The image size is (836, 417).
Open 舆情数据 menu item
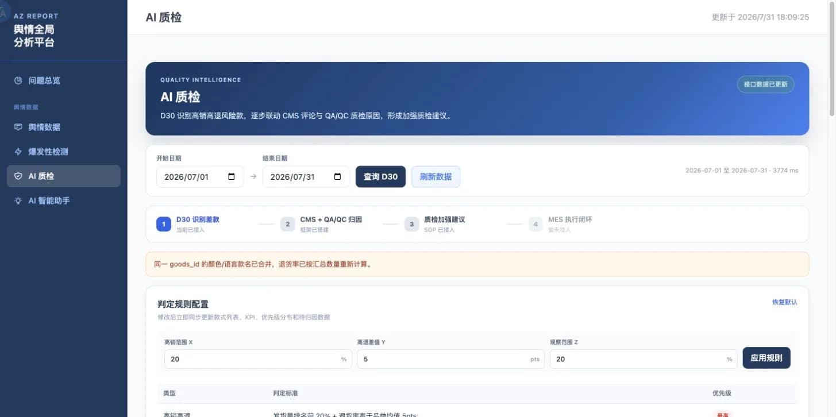[64, 127]
